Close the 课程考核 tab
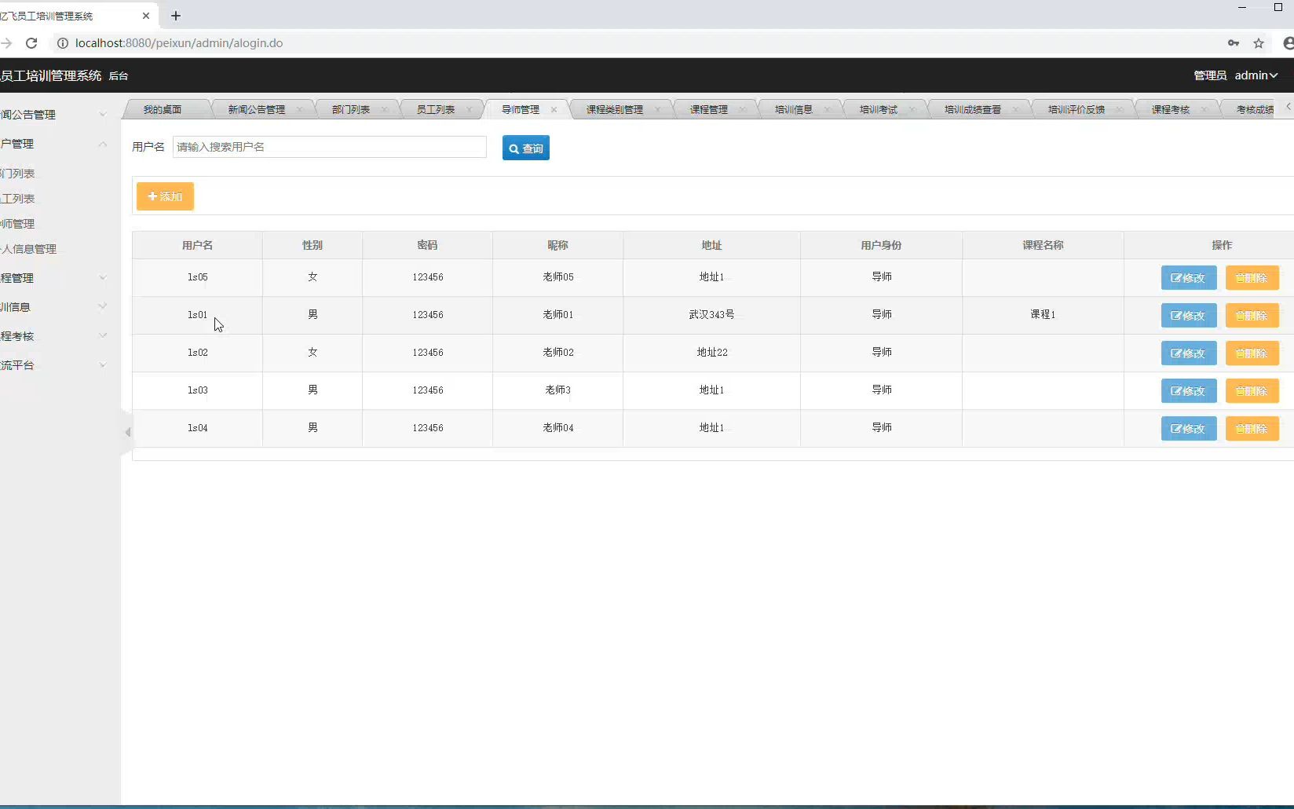This screenshot has width=1294, height=809. 1204,109
